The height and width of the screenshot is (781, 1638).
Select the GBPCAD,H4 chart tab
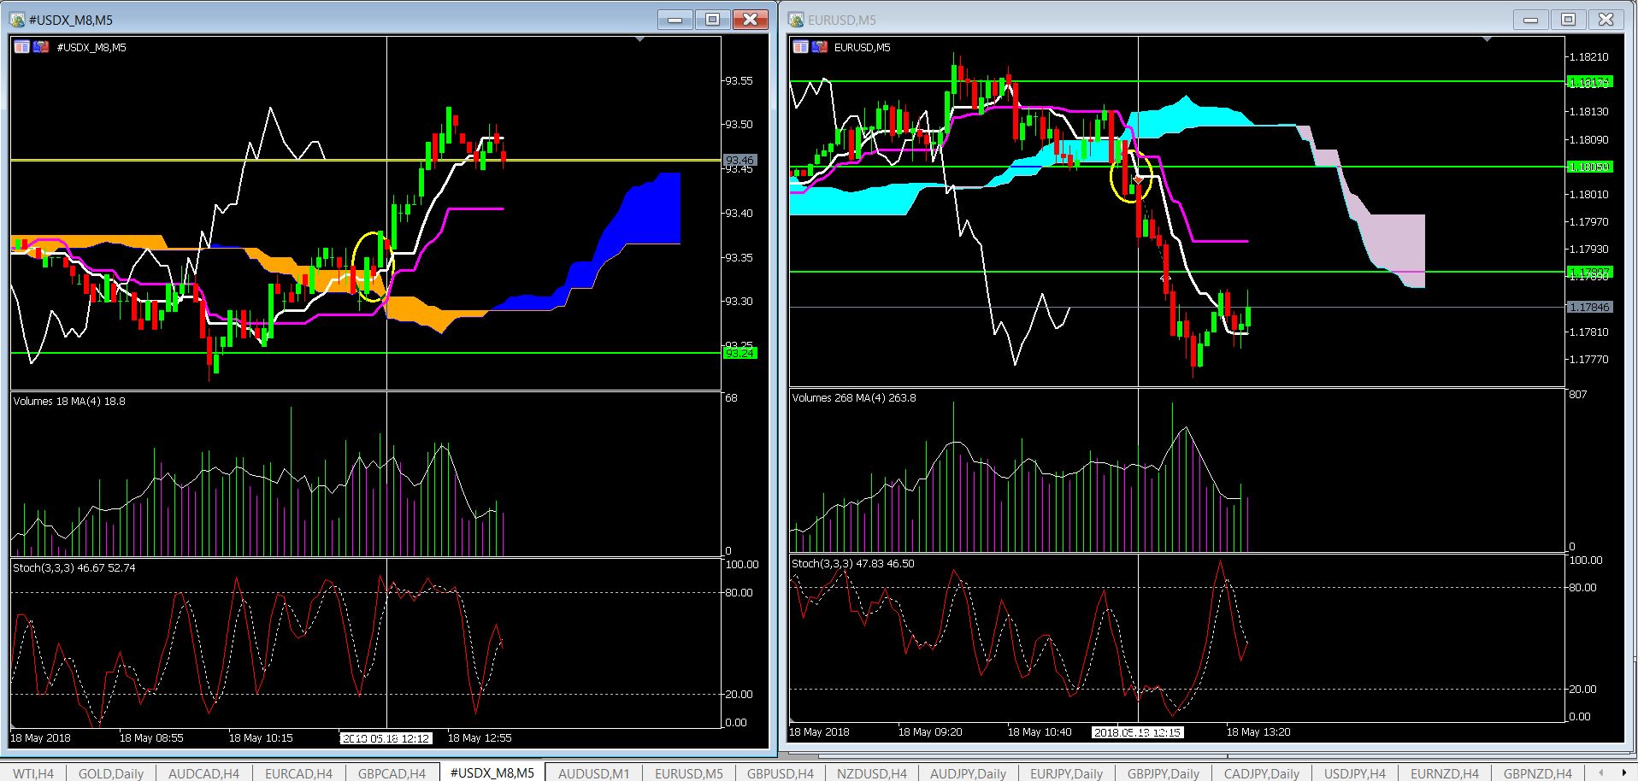392,772
